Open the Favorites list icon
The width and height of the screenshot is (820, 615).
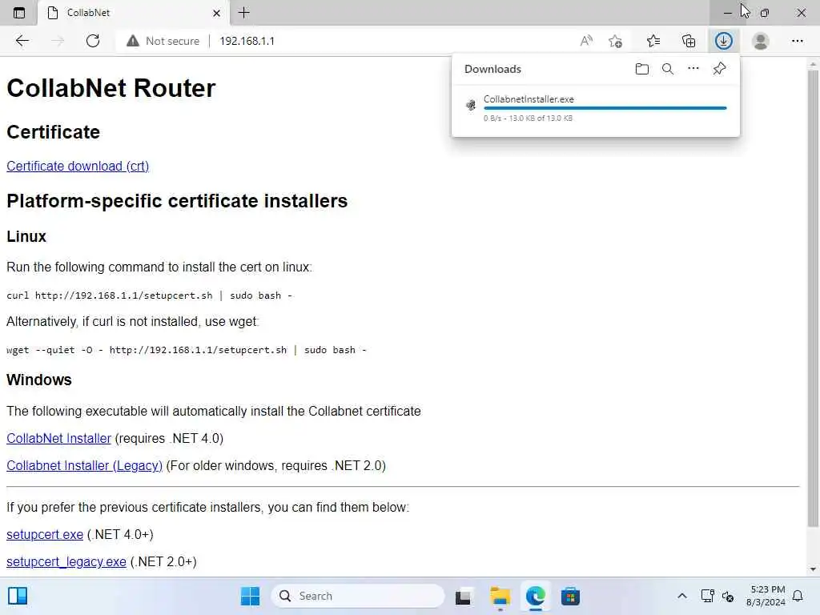653,41
